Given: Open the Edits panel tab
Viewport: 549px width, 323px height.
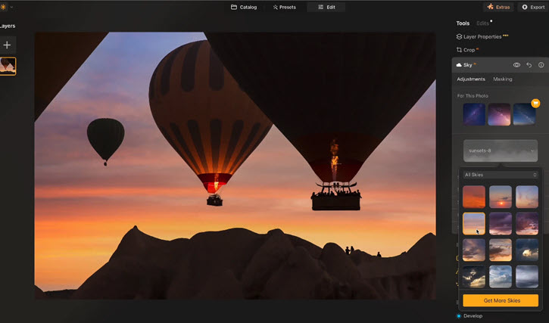Looking at the screenshot, I should click(482, 23).
